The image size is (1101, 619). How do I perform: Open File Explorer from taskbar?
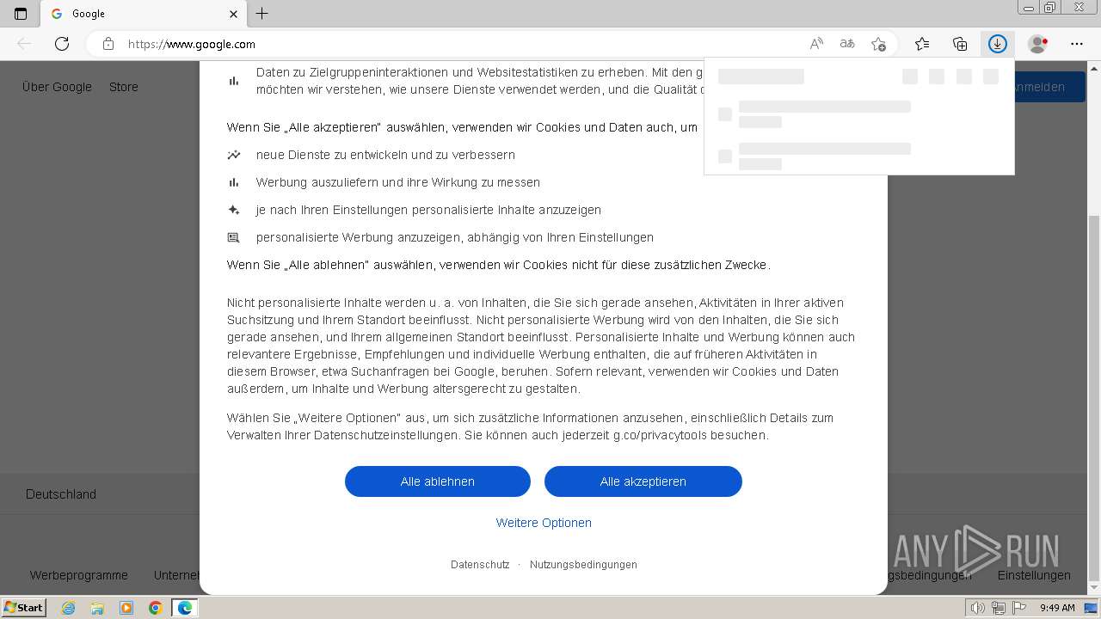pyautogui.click(x=97, y=608)
